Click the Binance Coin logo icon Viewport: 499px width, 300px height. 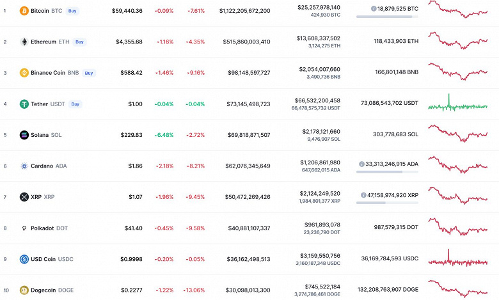24,73
